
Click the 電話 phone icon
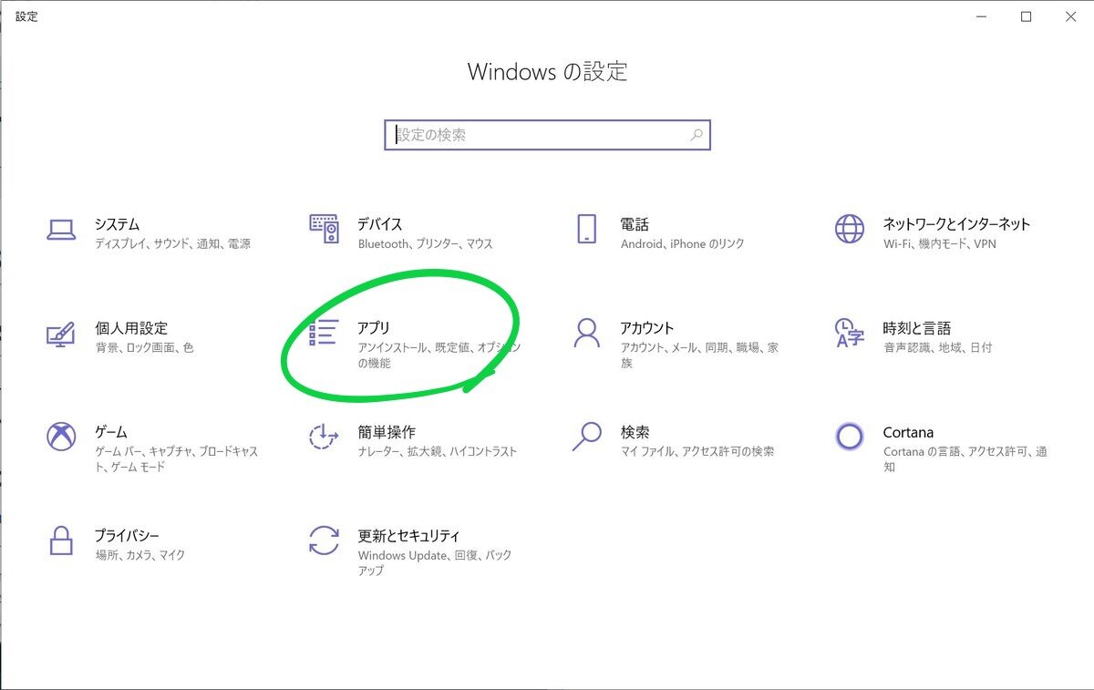click(586, 230)
